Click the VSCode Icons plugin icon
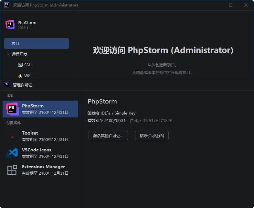The image size is (254, 208). [x=12, y=153]
